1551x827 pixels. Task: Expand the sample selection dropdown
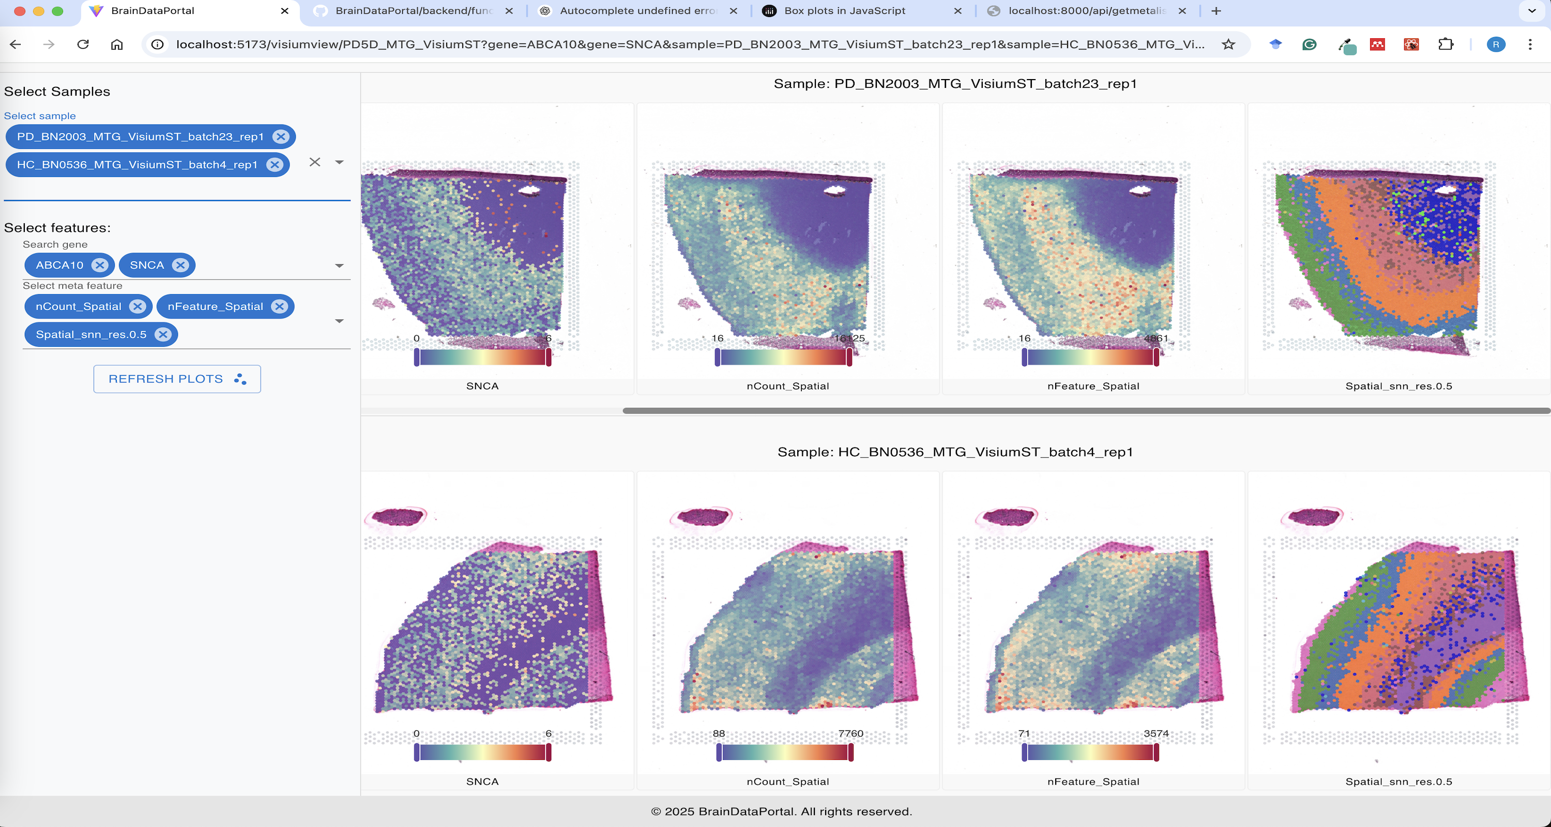pyautogui.click(x=340, y=162)
